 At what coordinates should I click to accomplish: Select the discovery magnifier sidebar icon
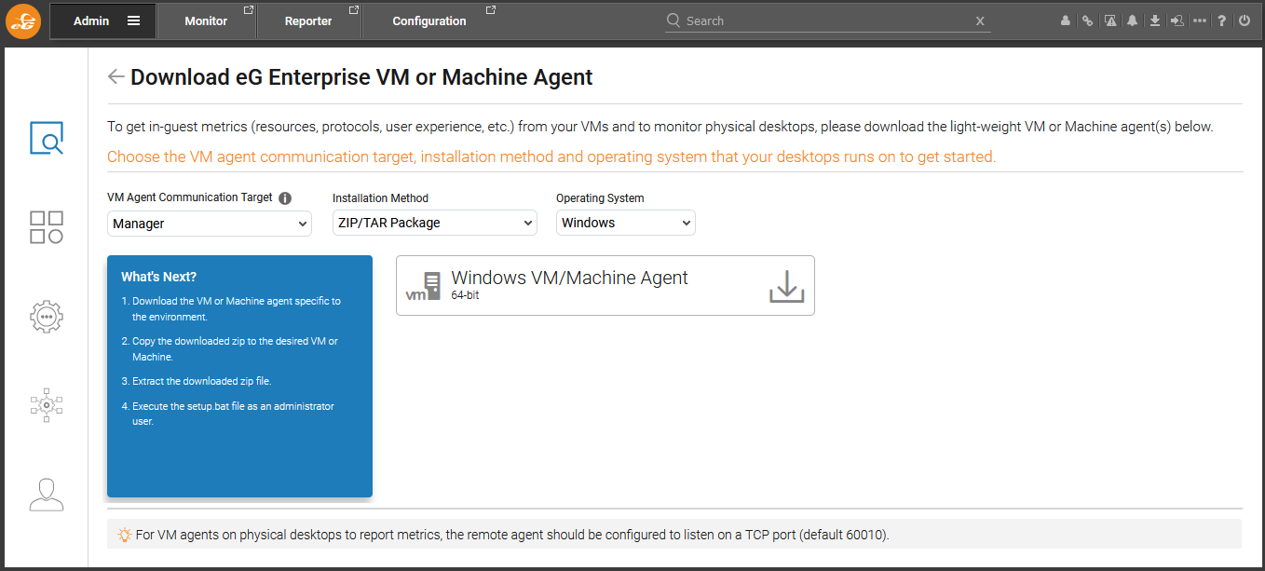point(47,138)
